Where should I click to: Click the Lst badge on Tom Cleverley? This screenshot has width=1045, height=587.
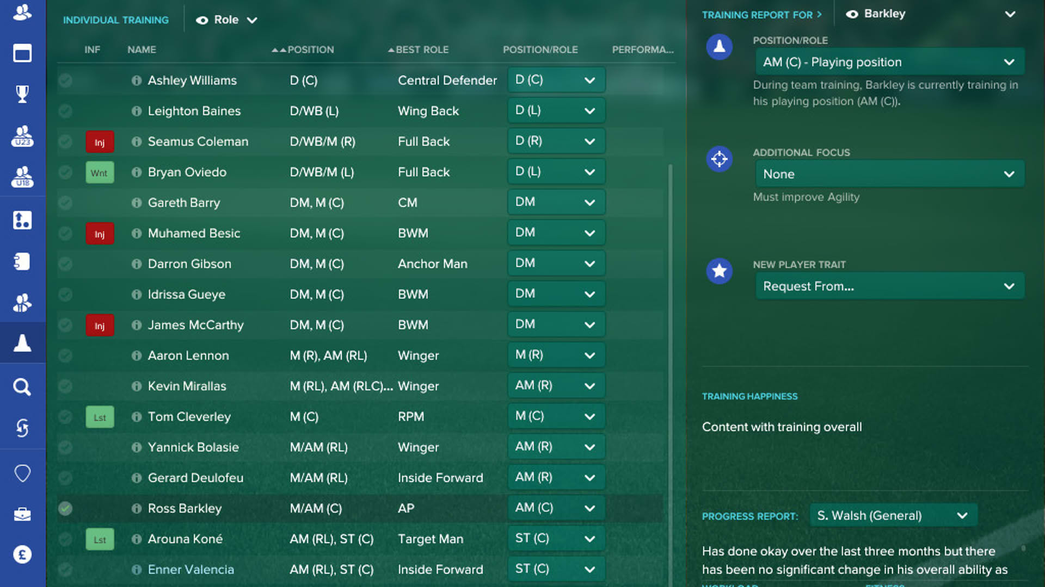100,417
